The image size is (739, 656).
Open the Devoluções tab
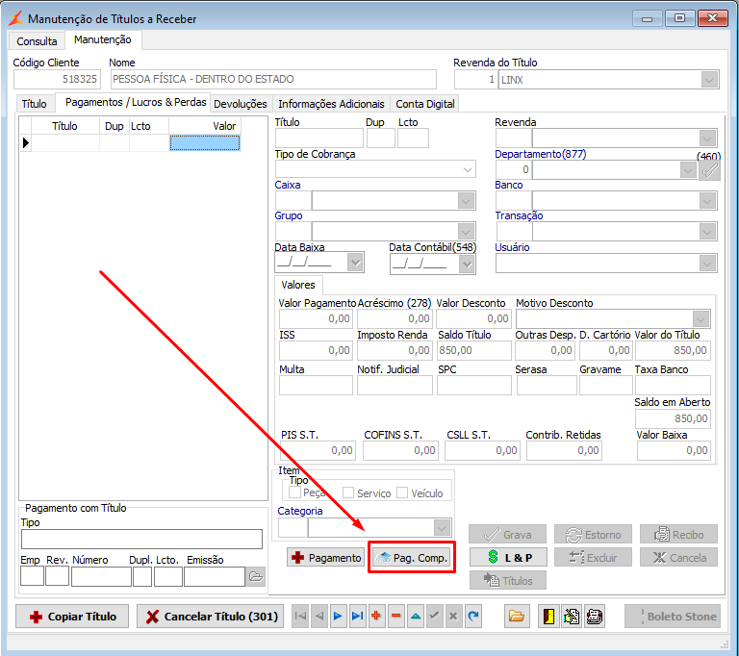(x=241, y=104)
